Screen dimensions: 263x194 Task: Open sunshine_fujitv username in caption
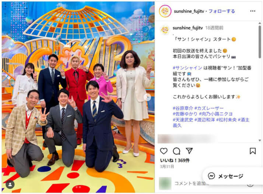[x=188, y=28]
